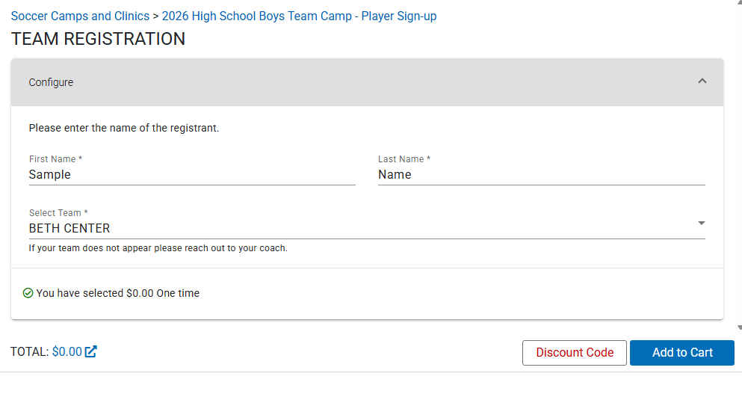Image resolution: width=742 pixels, height=397 pixels.
Task: Click the "Please enter the name of the registrant" text
Action: pos(123,128)
